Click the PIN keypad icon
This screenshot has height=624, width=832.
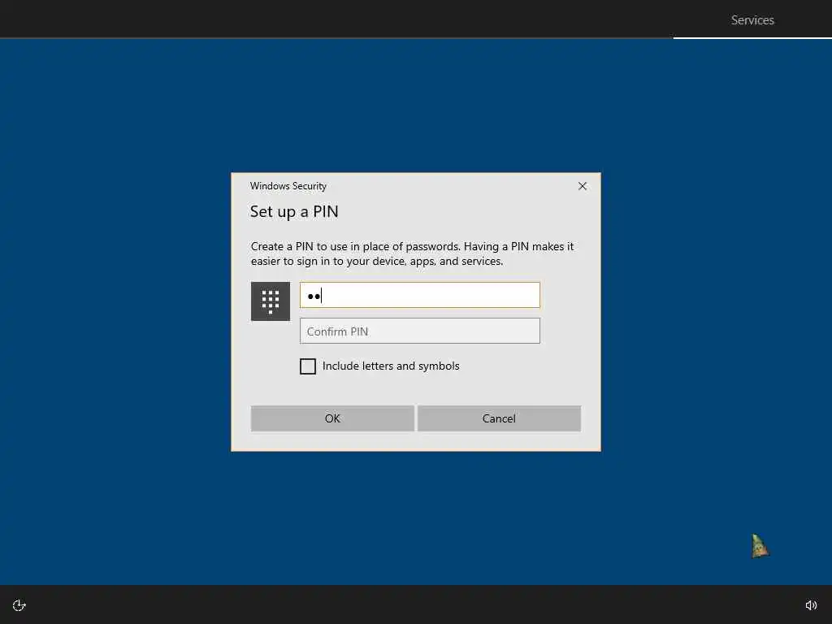point(270,301)
